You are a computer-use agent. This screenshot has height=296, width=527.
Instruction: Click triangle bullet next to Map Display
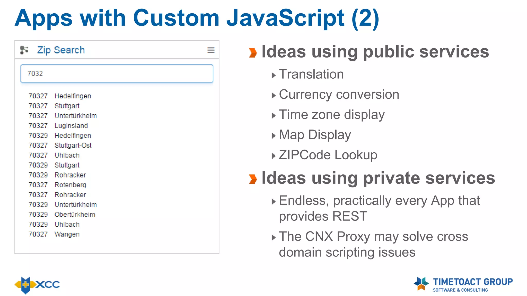pos(273,136)
